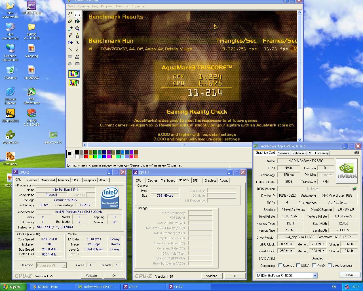This screenshot has height=291, width=363.
Task: Switch to the Validation tab in GPU-Z
Action: (299, 153)
